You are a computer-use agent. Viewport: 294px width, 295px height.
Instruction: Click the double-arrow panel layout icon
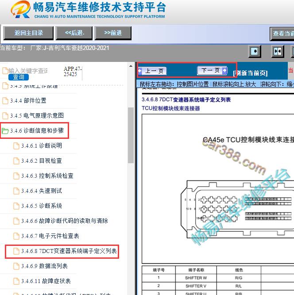(278, 51)
